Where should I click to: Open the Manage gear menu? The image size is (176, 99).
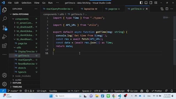(x=4, y=84)
